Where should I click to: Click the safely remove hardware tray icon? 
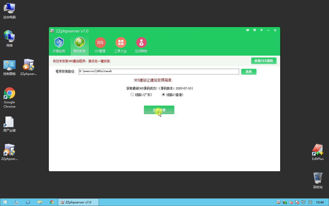(x=285, y=202)
